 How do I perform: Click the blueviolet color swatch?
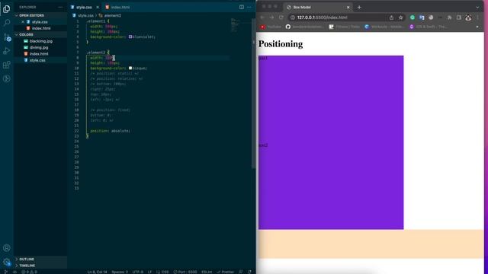[130, 37]
